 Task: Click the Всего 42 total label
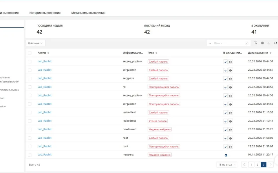[x=34, y=165]
